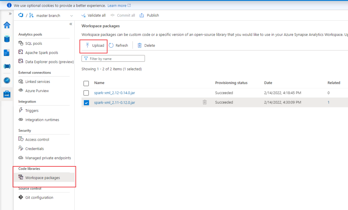Click the git branch icon
The image size is (348, 210).
click(31, 15)
